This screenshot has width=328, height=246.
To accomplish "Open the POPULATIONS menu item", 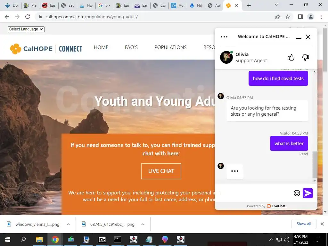I will point(170,47).
